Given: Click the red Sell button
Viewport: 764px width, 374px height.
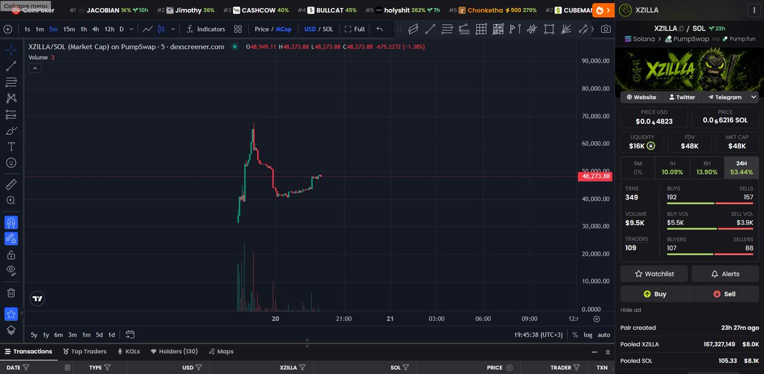Looking at the screenshot, I should 725,294.
